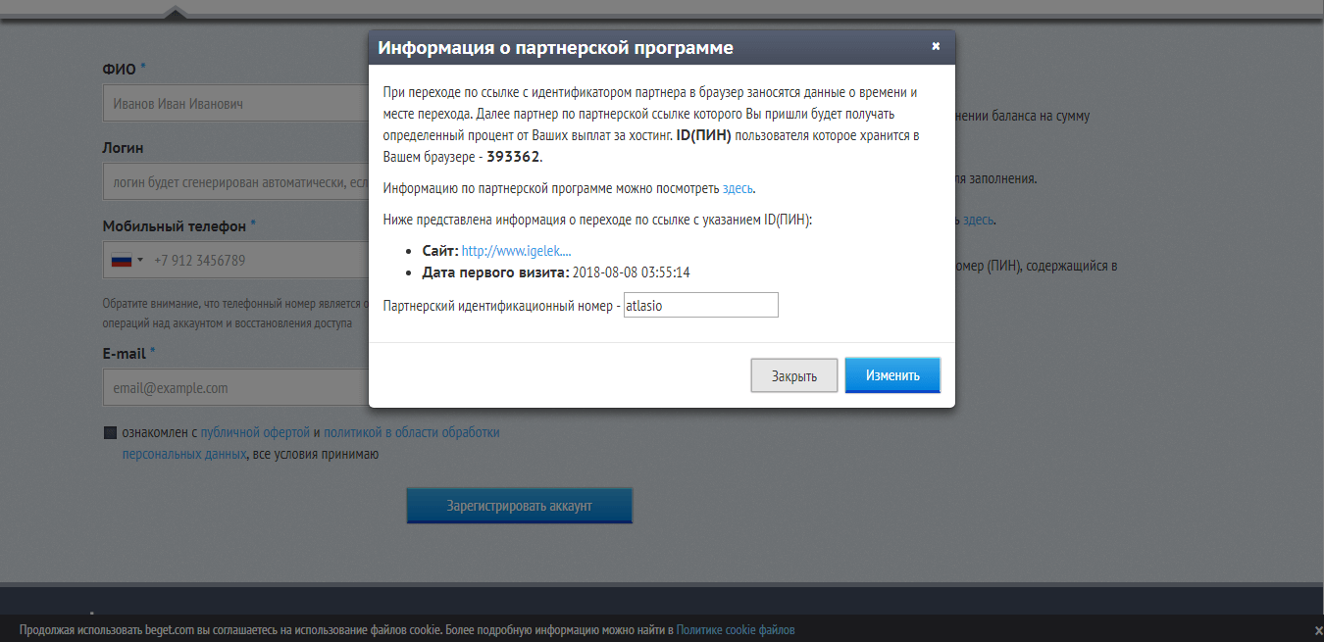Screen dimensions: 1324x642
Task: Click the 'здесь' link right of the dialog
Action: tap(978, 220)
